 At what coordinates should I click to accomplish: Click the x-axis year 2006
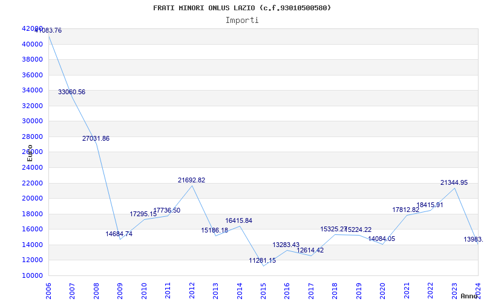48,291
